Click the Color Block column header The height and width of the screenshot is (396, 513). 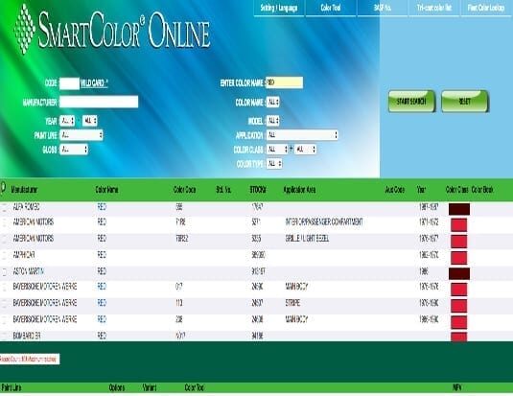pyautogui.click(x=482, y=190)
